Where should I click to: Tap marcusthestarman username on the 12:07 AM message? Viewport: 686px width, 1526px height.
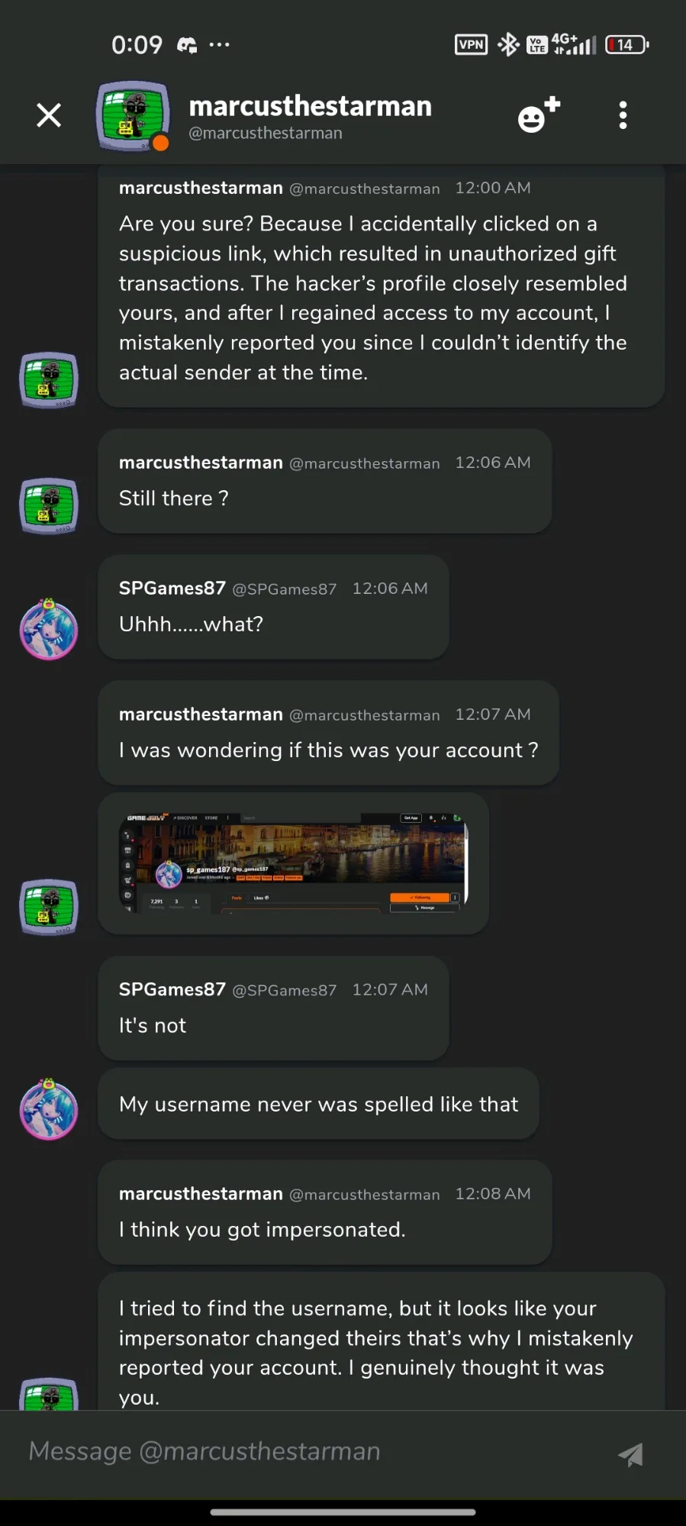coord(201,715)
